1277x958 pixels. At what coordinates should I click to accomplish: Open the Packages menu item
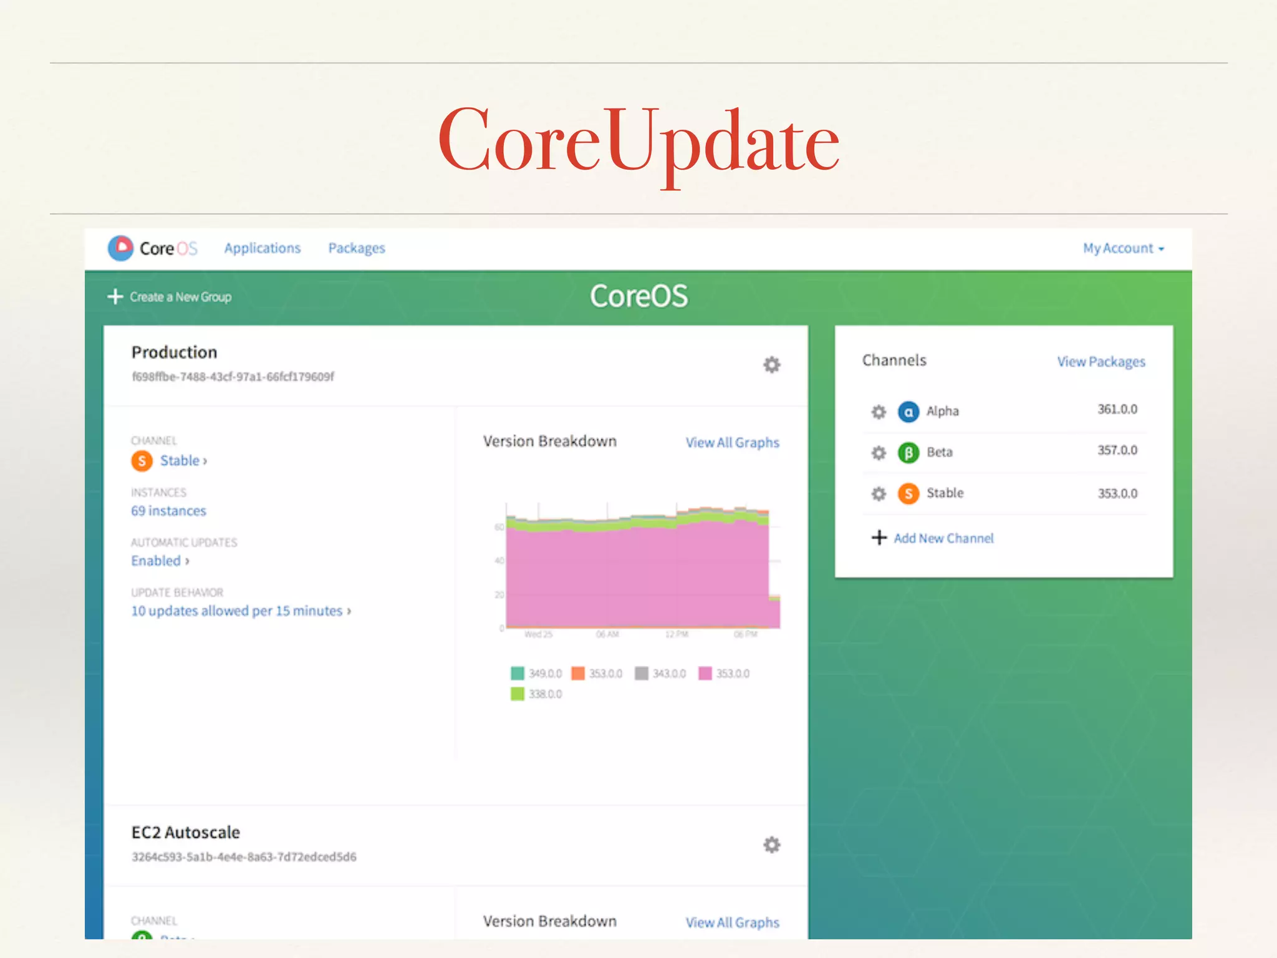pyautogui.click(x=357, y=248)
